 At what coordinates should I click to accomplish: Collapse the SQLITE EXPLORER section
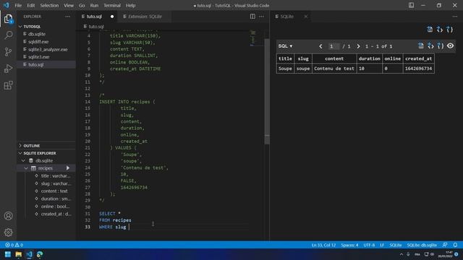20,153
